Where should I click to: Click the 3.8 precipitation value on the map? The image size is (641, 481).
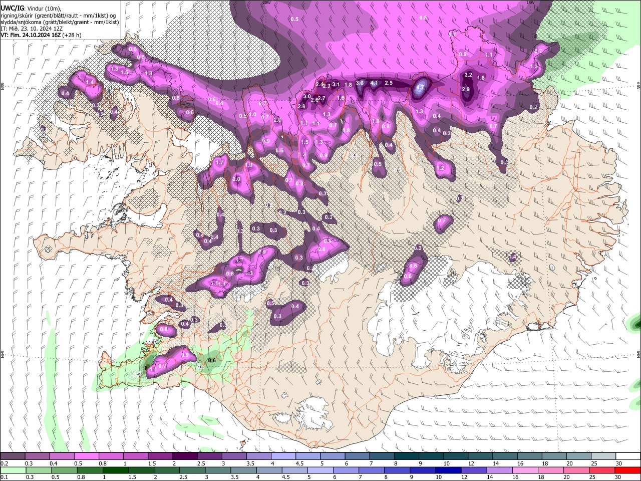pos(360,83)
